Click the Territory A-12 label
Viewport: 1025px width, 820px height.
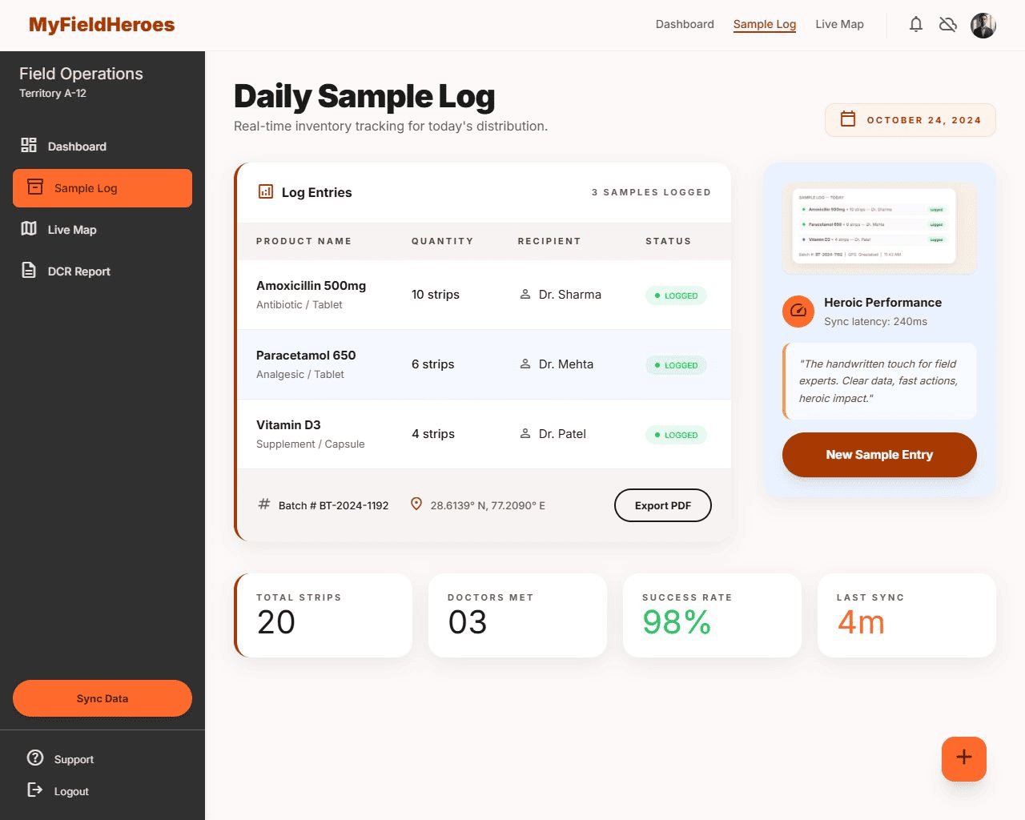[53, 93]
